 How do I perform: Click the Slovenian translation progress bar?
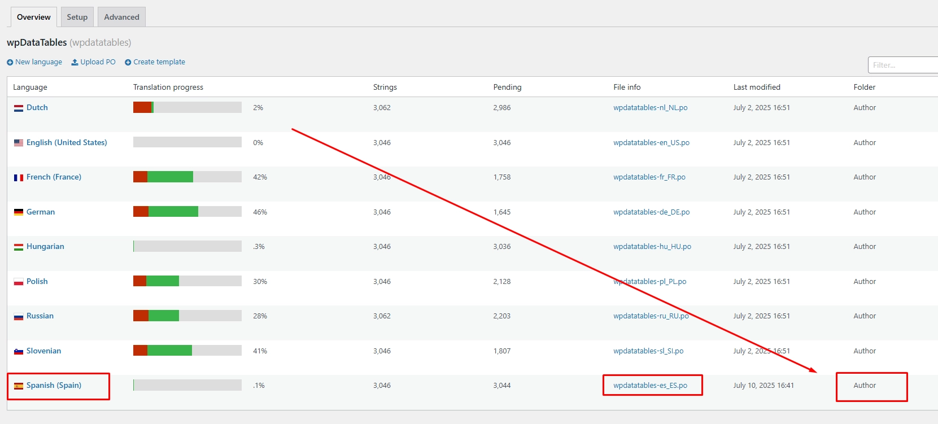tap(187, 351)
